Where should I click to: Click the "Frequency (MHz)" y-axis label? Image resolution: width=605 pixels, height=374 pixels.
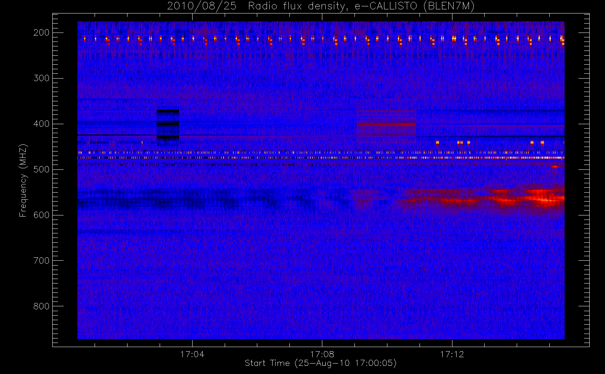click(23, 180)
